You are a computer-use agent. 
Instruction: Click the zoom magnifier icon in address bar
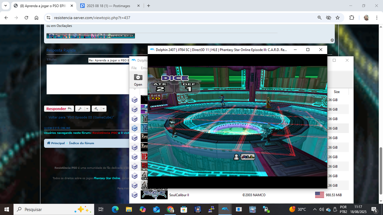pyautogui.click(x=320, y=18)
